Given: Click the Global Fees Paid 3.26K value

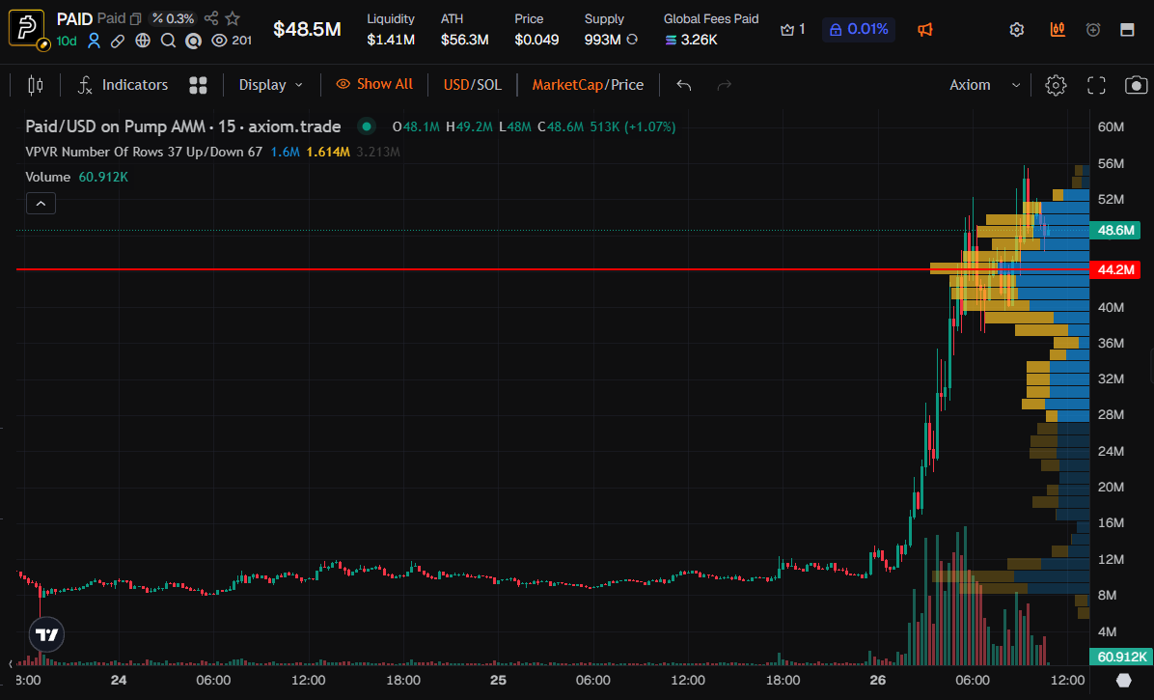Looking at the screenshot, I should [691, 40].
